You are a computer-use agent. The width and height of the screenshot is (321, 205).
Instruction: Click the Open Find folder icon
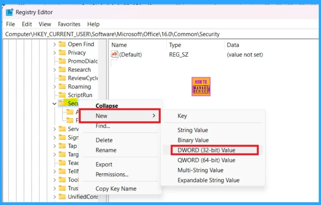62,44
